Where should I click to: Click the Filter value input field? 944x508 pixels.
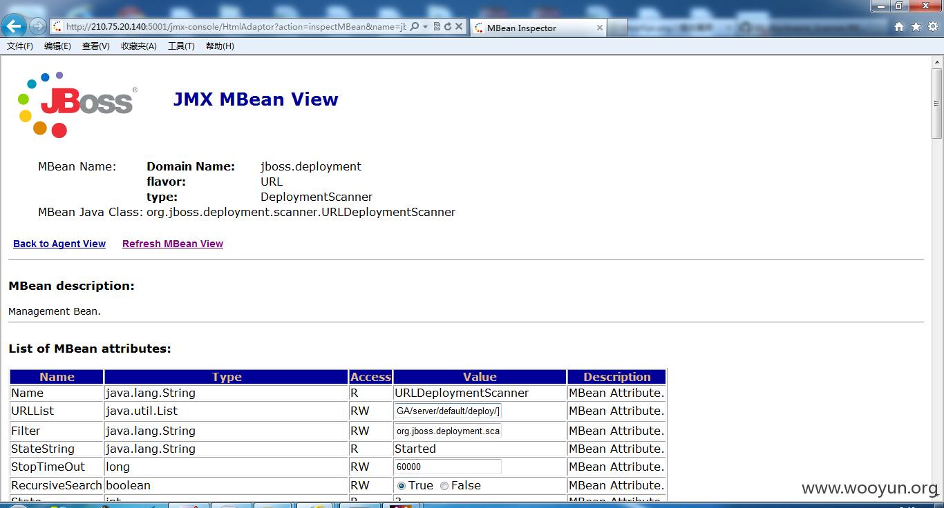[448, 431]
